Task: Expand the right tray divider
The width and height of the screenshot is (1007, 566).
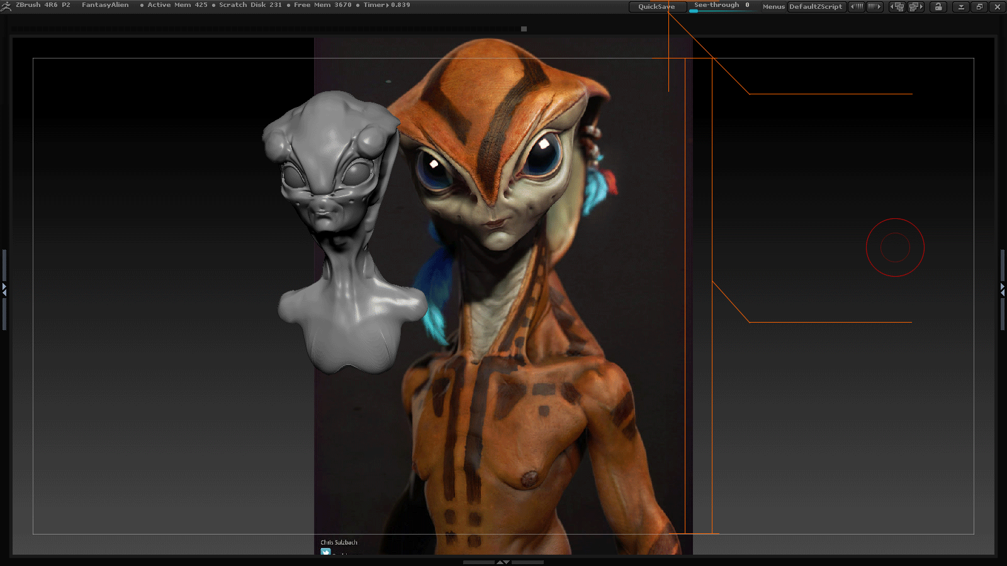Action: point(1002,289)
